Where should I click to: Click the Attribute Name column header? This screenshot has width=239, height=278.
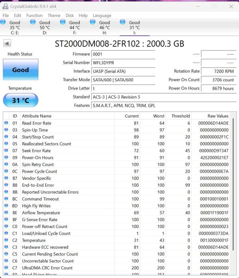click(x=67, y=116)
